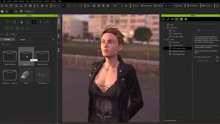Open the Plugins menu

coord(54,1)
